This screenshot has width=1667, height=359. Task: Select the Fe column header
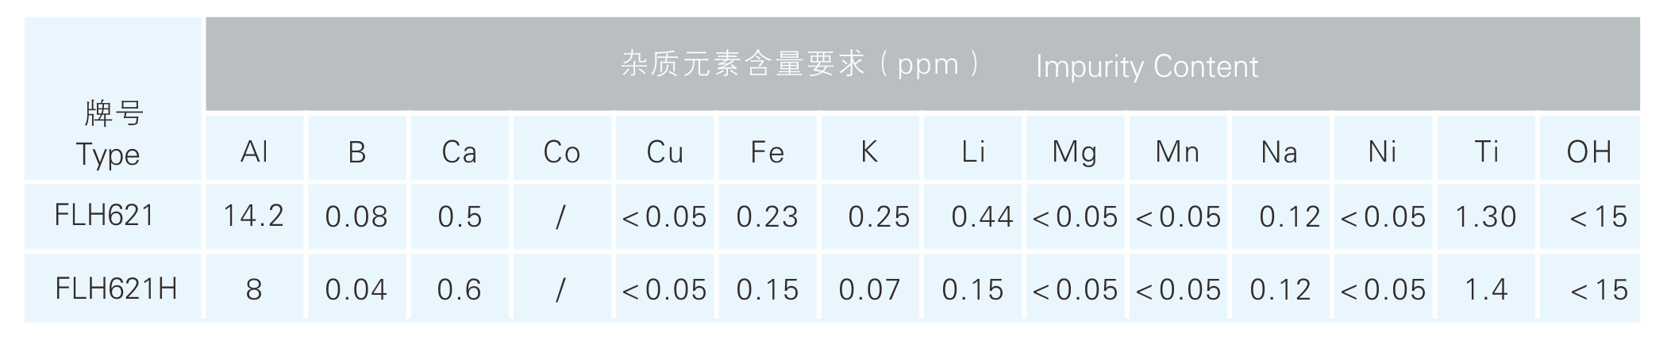pos(767,151)
